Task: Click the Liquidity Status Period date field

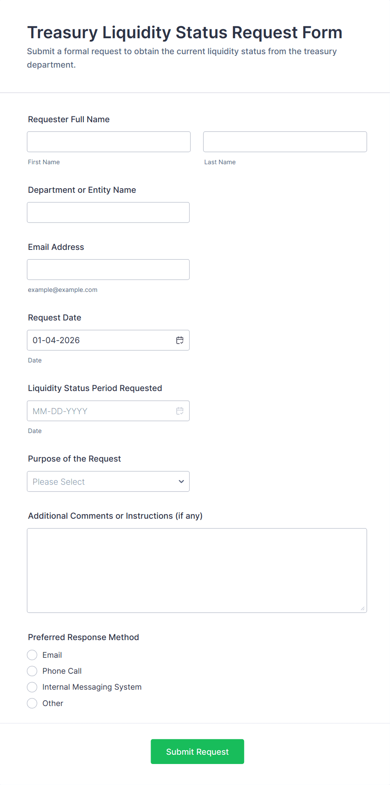Action: coord(101,411)
